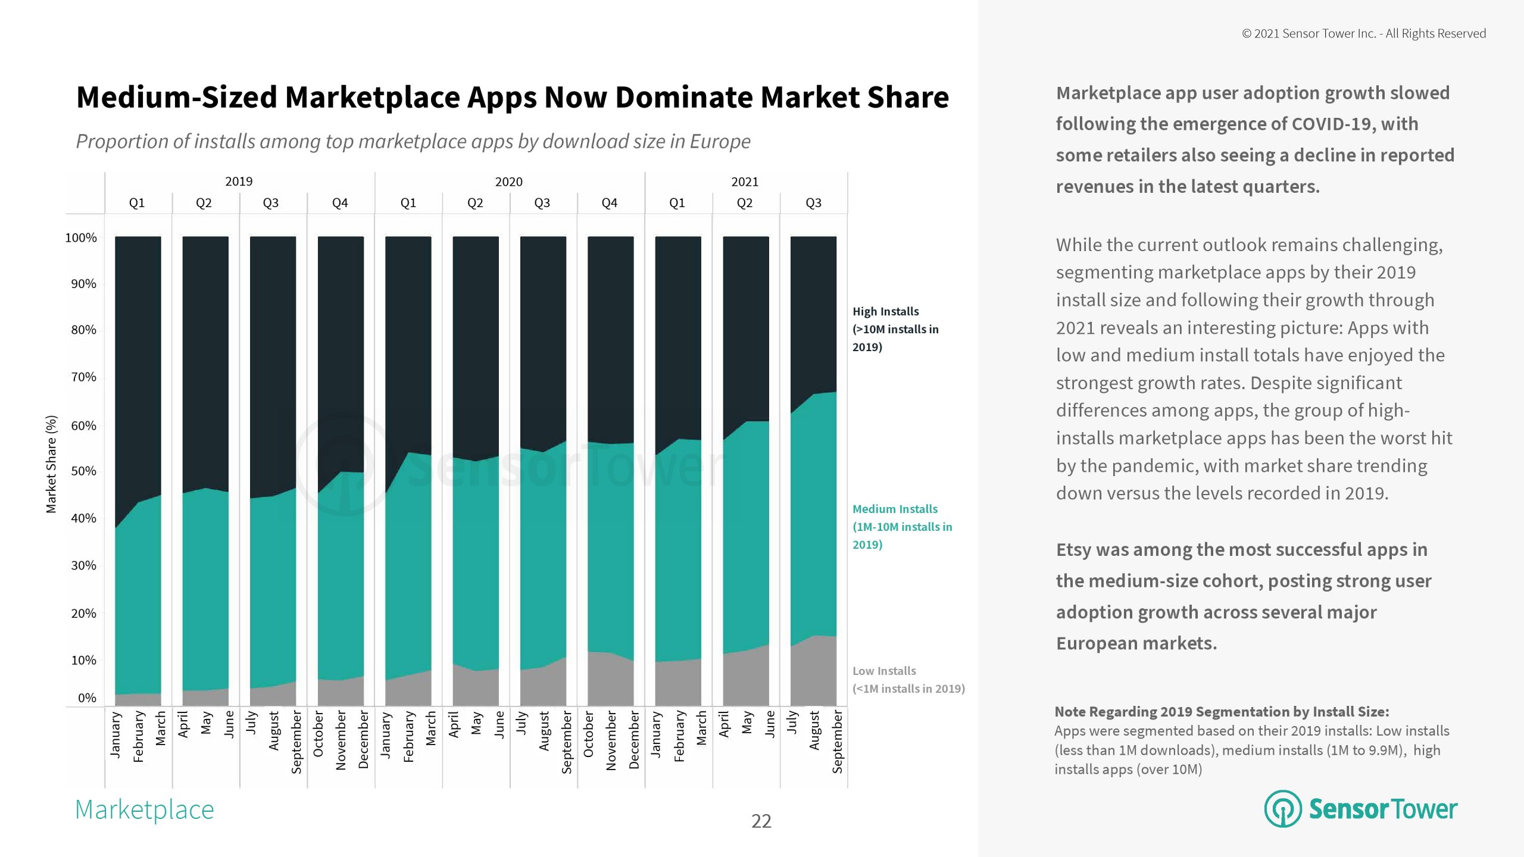Screen dimensions: 1524x857
Task: Click the Marketplace section label
Action: (x=145, y=810)
